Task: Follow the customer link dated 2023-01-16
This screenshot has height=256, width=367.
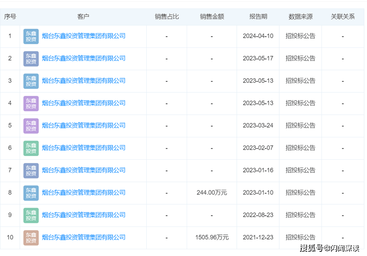Action: pyautogui.click(x=84, y=170)
